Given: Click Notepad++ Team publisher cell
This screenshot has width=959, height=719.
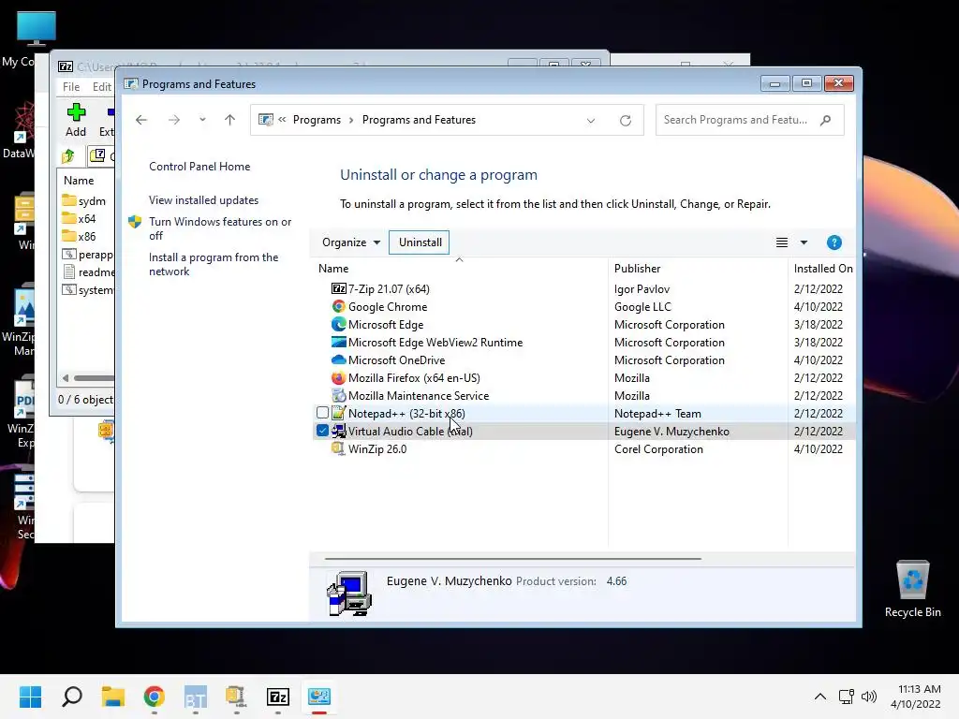Looking at the screenshot, I should (657, 413).
